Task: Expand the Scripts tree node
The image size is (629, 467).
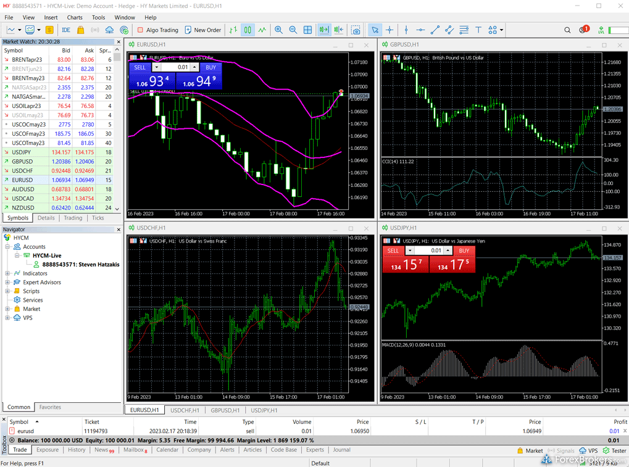Action: point(7,291)
